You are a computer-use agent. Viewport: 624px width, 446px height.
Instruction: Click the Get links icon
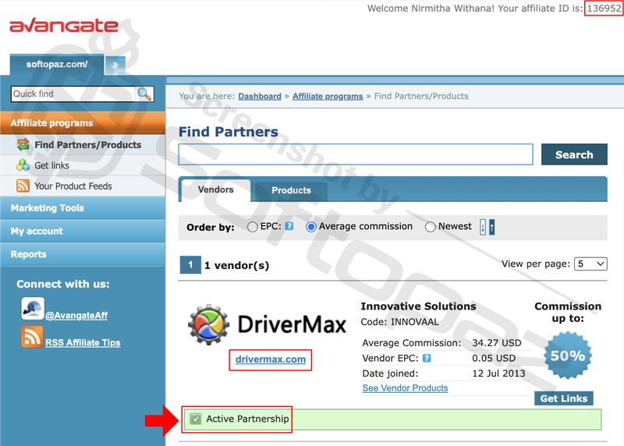click(x=23, y=165)
